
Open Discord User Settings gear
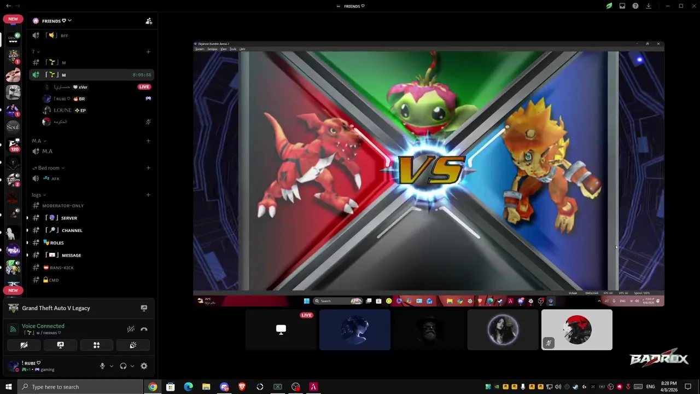[x=144, y=366]
